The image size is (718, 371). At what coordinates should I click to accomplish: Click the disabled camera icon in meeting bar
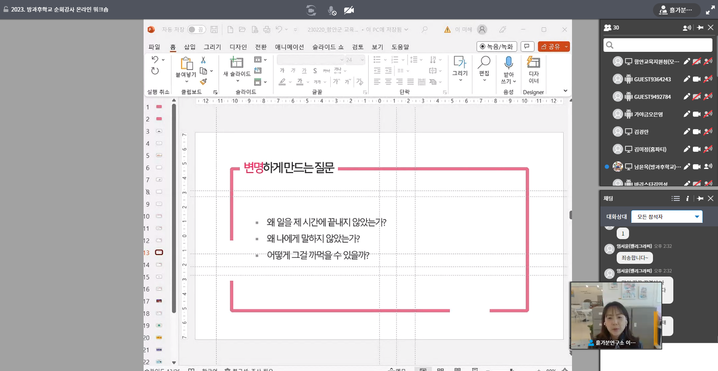click(349, 10)
